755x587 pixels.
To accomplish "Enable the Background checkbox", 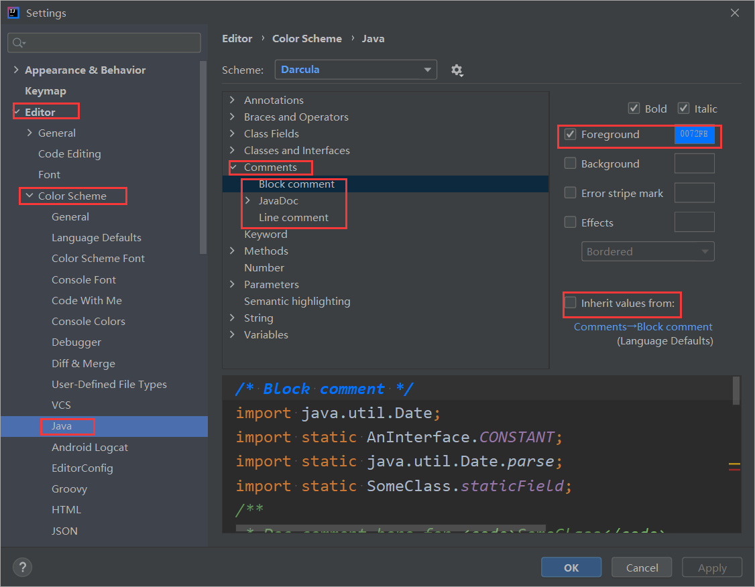I will coord(570,164).
